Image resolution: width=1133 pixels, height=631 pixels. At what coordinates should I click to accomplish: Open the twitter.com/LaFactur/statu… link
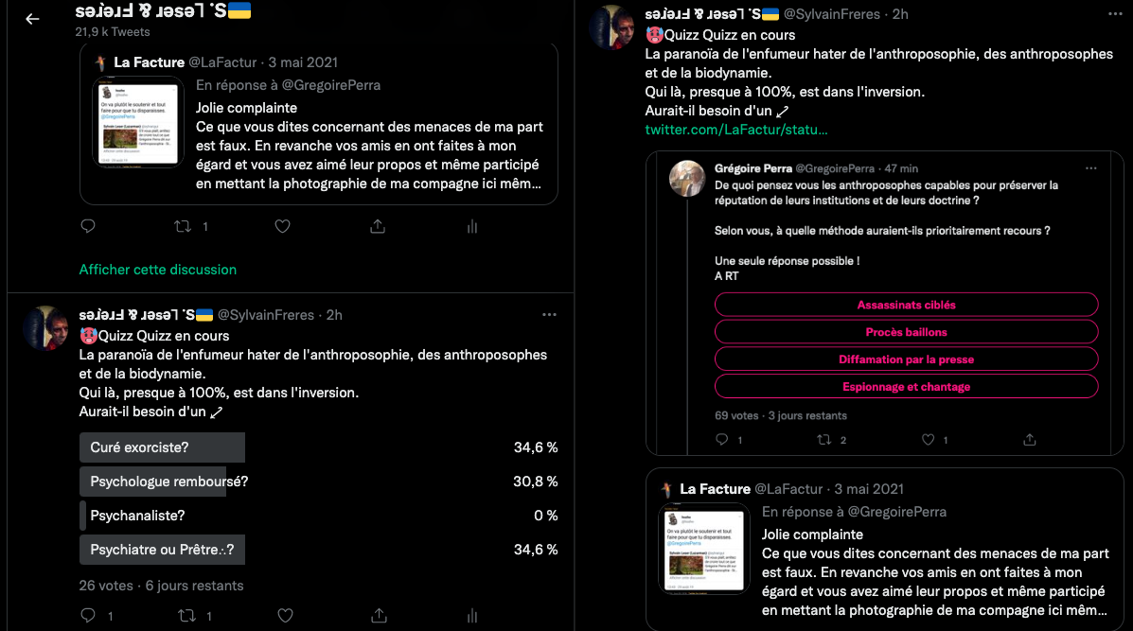click(x=736, y=129)
